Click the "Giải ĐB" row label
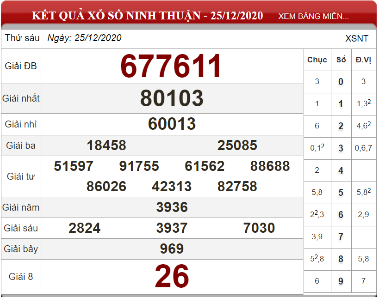The image size is (379, 297). [x=21, y=66]
